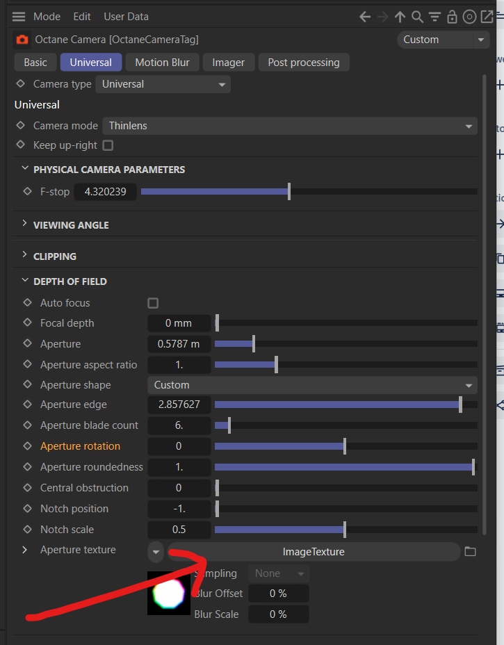Screen dimensions: 504x645
Task: Click the ImageTexture button
Action: pyautogui.click(x=313, y=552)
